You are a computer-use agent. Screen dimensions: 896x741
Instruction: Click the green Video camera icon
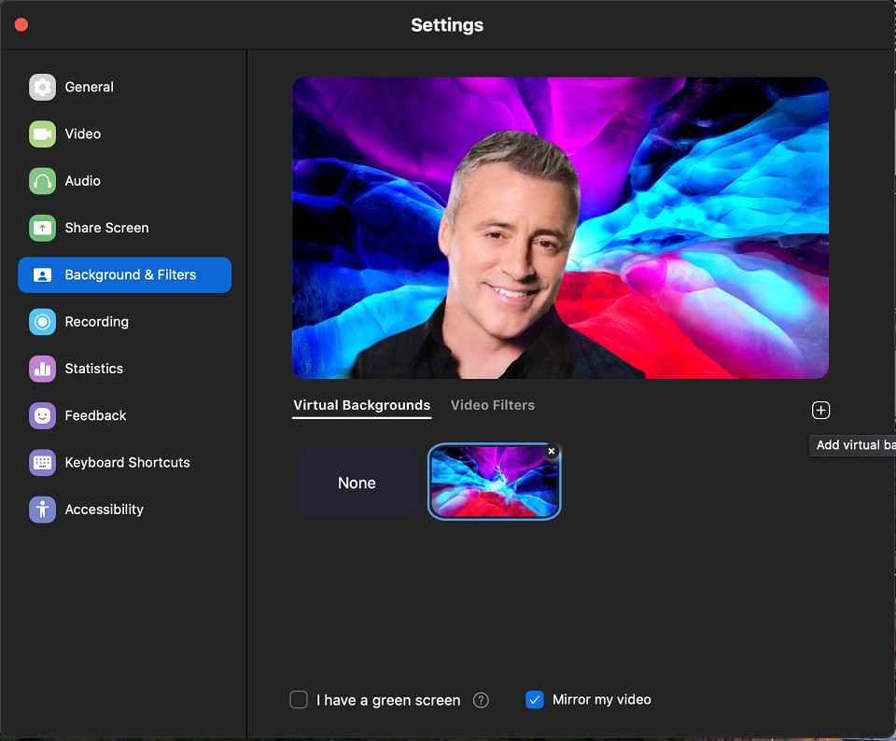tap(42, 133)
